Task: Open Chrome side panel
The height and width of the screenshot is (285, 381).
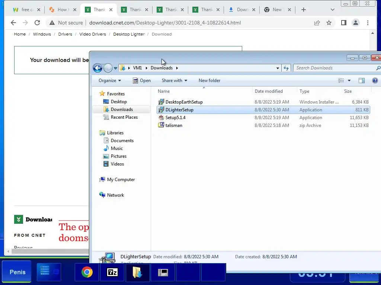Action: coord(343,23)
